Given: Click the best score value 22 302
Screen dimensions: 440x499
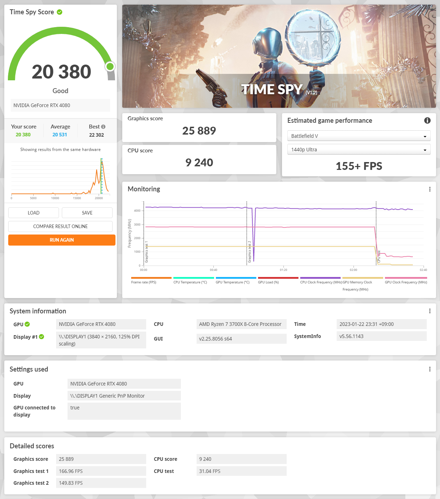Looking at the screenshot, I should pyautogui.click(x=97, y=135).
